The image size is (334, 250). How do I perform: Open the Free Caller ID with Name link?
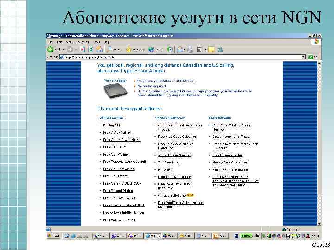[122, 140]
